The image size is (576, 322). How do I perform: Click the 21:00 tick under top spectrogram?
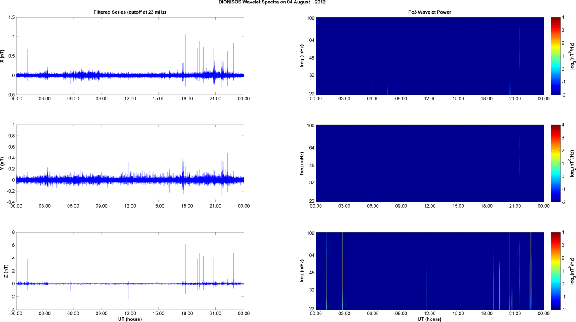point(515,99)
